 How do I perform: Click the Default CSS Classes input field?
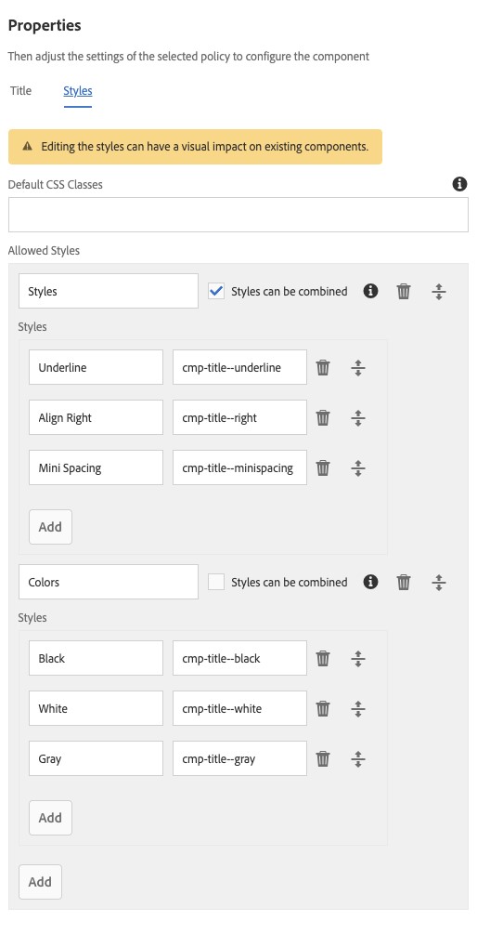(239, 215)
